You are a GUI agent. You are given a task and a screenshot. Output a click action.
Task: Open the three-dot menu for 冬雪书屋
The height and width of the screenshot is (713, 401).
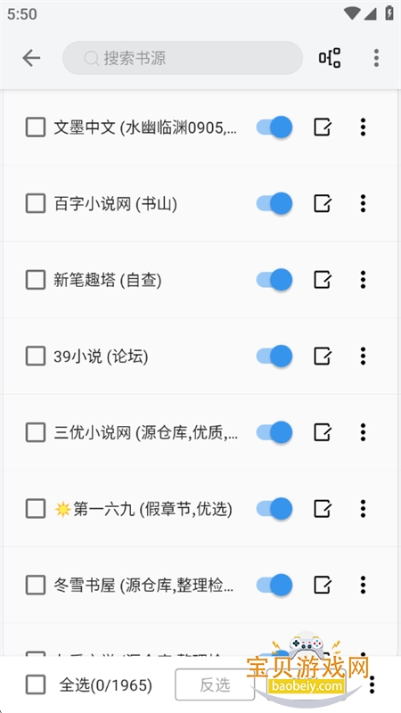(363, 585)
